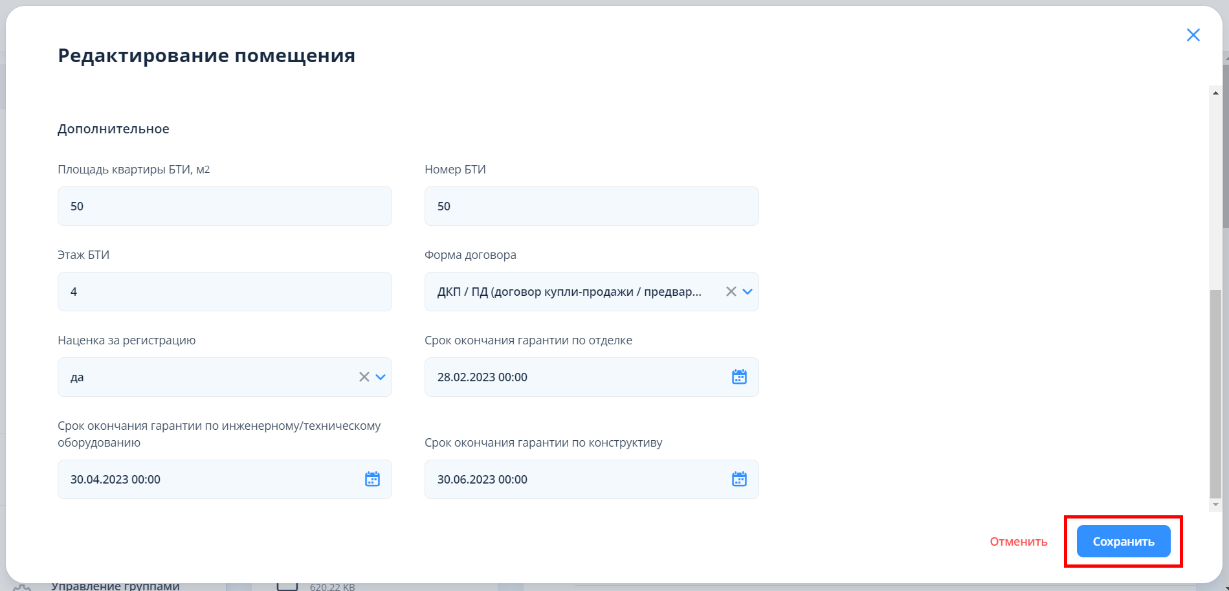Image resolution: width=1229 pixels, height=591 pixels.
Task: Expand the Форма договора dropdown
Action: pos(747,291)
